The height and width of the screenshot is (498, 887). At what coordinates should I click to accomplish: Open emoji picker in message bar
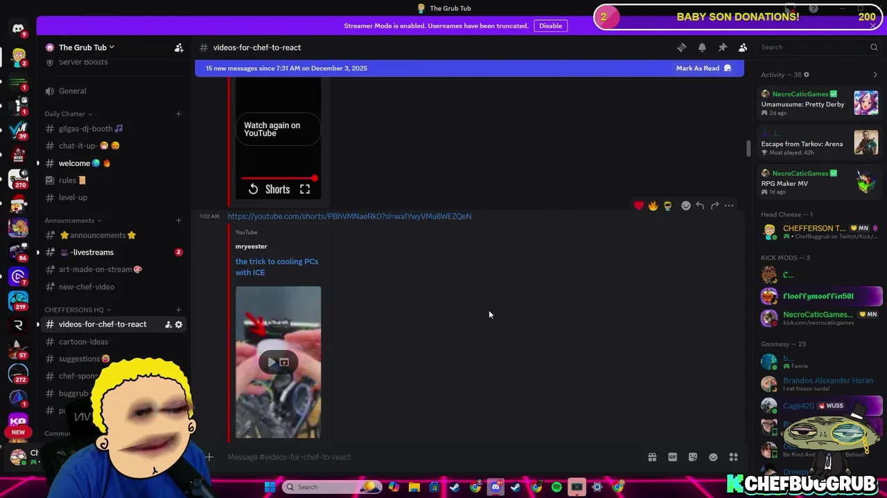[713, 457]
